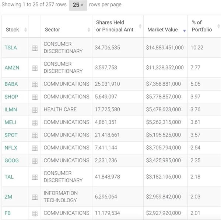This screenshot has width=221, height=220.
Task: Open the ILMN row grid icon
Action: click(35, 110)
